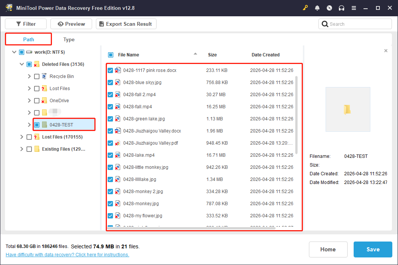
Task: Check the Existing Files checkbox
Action: (x=29, y=149)
